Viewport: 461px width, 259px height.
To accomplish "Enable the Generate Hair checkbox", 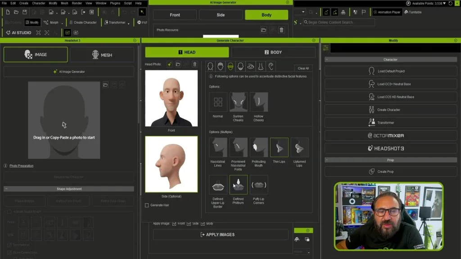I will 147,205.
